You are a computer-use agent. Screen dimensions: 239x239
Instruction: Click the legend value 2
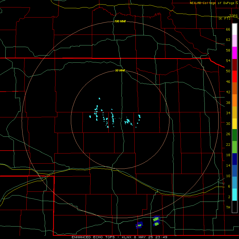click(229, 197)
